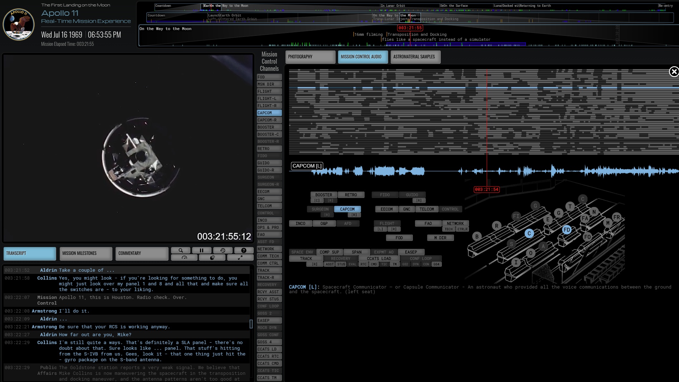Click the TELCOM console position button

[426, 209]
